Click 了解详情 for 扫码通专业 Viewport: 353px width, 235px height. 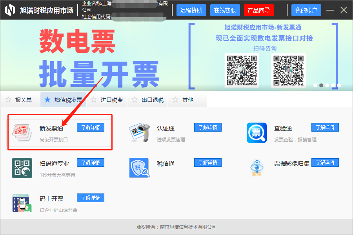[x=91, y=163]
